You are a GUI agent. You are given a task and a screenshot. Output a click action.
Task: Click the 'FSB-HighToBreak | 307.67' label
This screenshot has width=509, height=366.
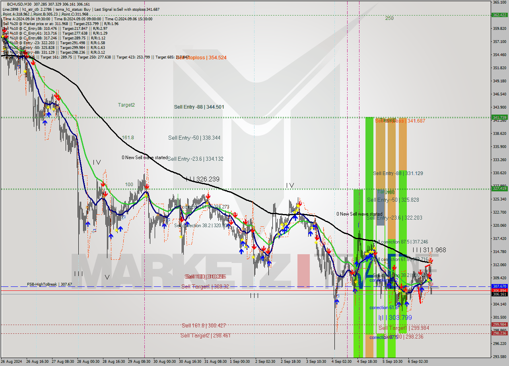(49, 284)
